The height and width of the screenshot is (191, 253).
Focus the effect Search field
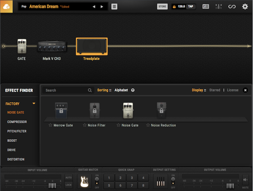click(68, 90)
